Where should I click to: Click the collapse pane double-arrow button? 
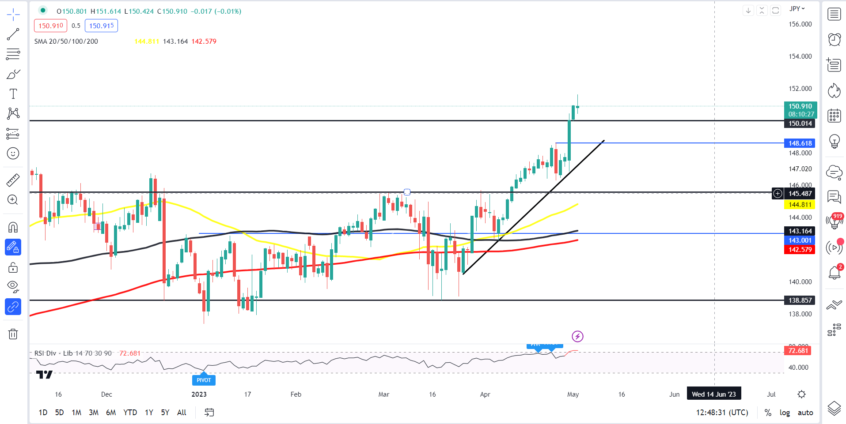[x=762, y=10]
